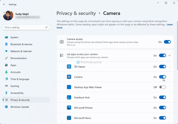The width and height of the screenshot is (178, 124).
Task: Minimize the Settings window
Action: [x=158, y=3]
